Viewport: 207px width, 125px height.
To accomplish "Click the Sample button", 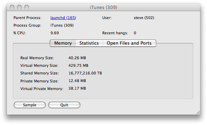I will (30, 105).
